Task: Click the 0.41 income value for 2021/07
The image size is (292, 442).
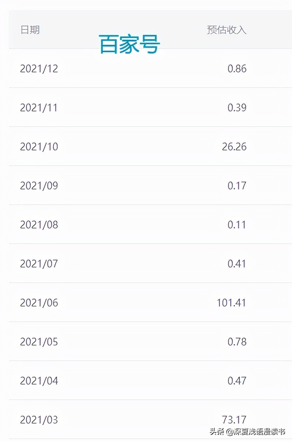Action: (237, 264)
